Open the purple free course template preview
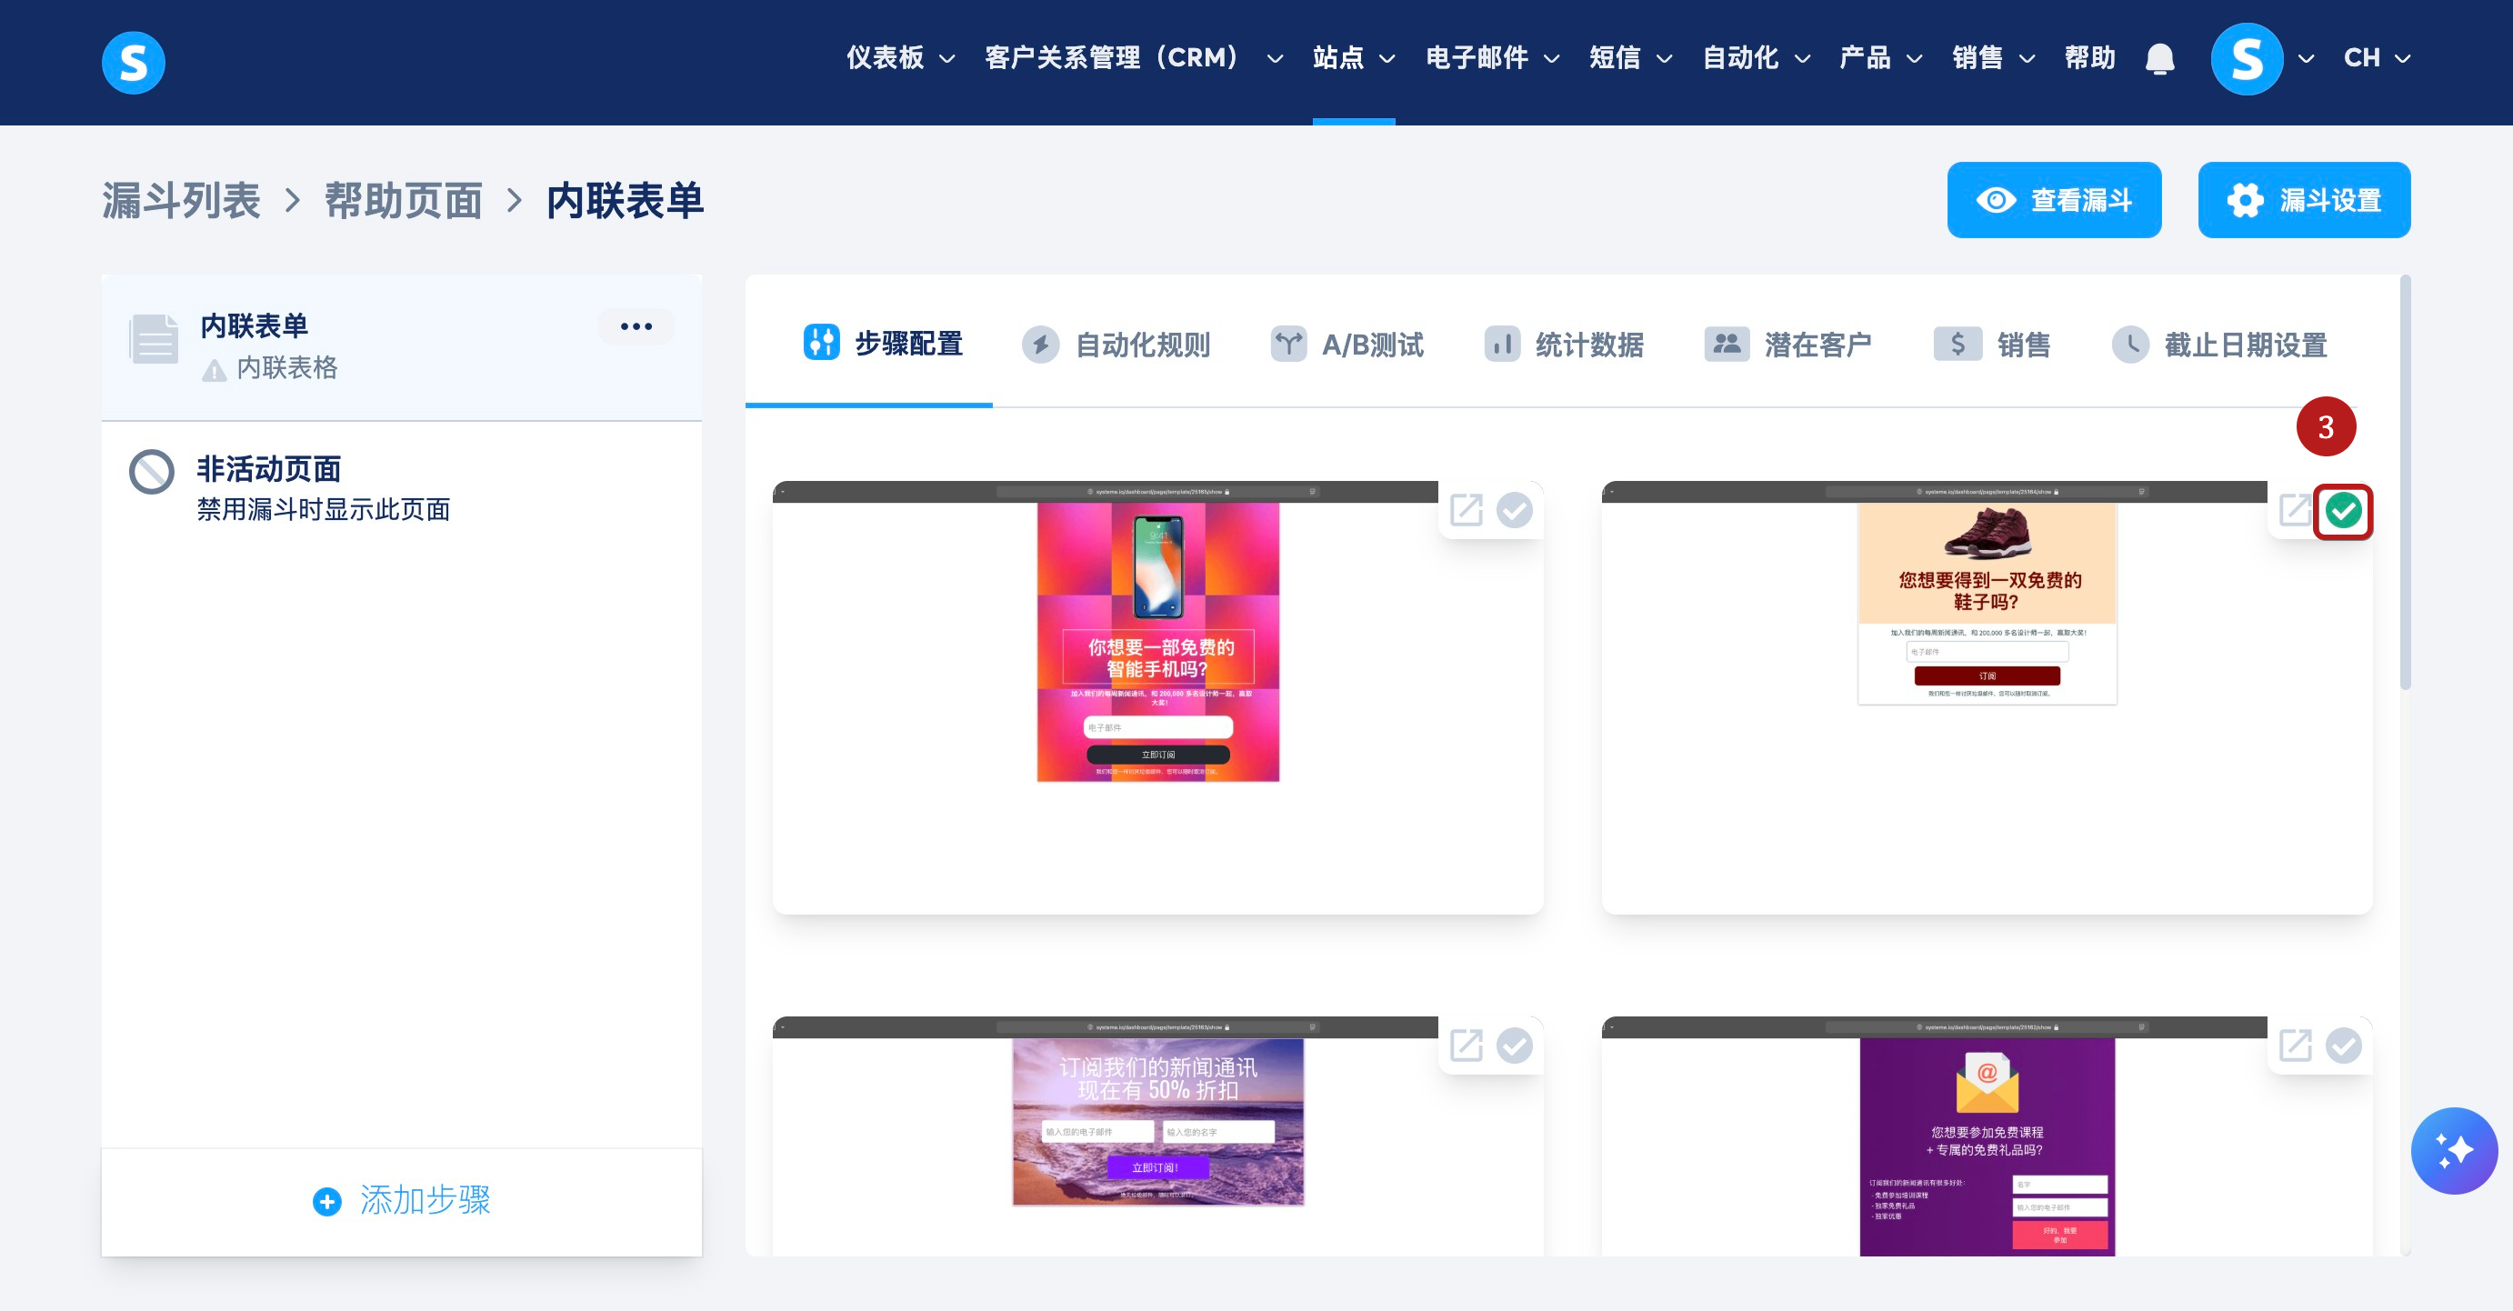2513x1311 pixels. (2295, 1046)
